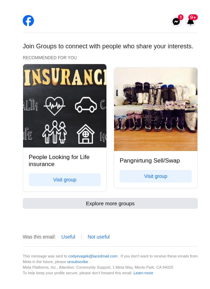The height and width of the screenshot is (289, 210).
Task: Open the Learn more link
Action: 143,273
